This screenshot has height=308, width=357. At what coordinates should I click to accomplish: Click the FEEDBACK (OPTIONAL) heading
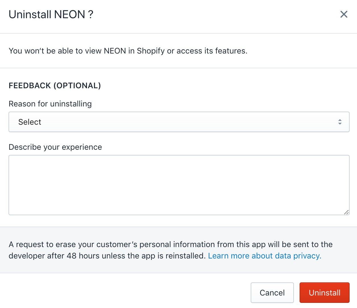[55, 85]
